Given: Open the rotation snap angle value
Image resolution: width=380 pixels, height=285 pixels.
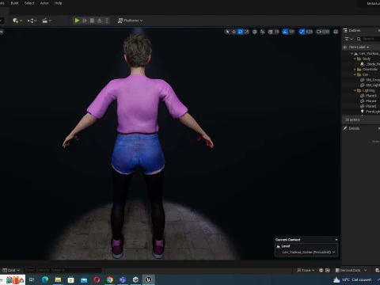Looking at the screenshot, I should (291, 32).
